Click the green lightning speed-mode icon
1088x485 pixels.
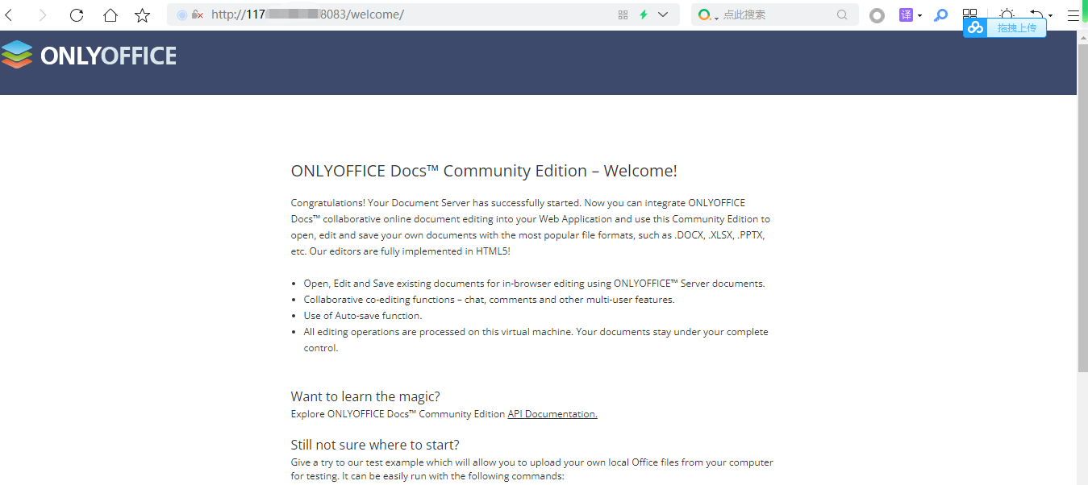click(x=644, y=15)
